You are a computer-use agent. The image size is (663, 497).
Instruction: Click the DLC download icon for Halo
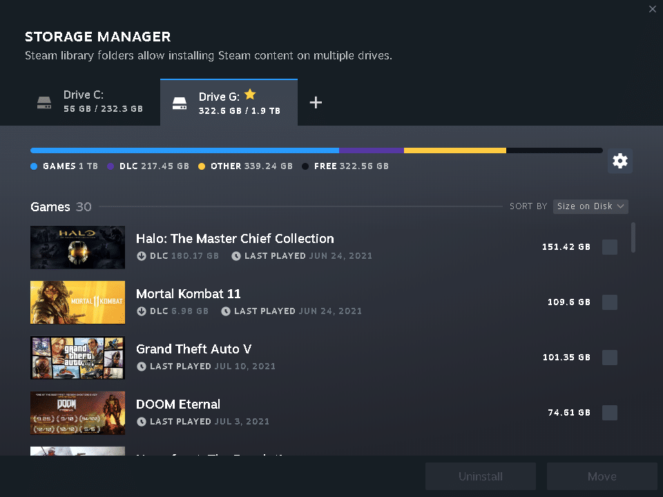click(x=141, y=255)
